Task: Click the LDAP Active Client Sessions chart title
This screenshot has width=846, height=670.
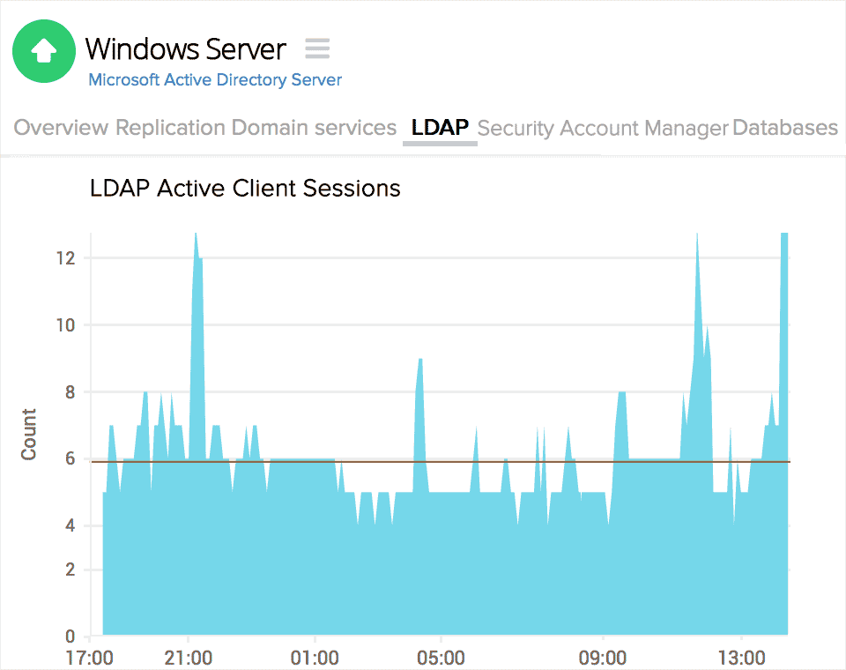Action: [x=244, y=189]
